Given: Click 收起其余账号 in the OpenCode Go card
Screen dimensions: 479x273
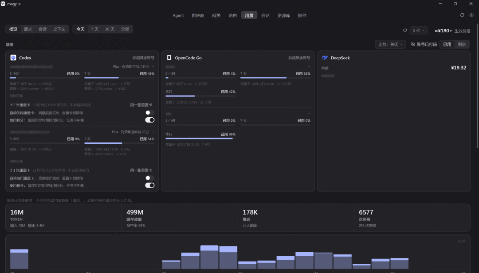Looking at the screenshot, I should click(x=299, y=58).
